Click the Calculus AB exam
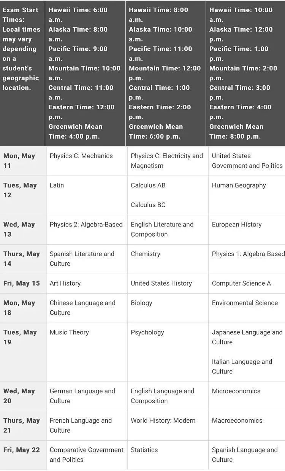This screenshot has height=471, width=285. tap(148, 185)
